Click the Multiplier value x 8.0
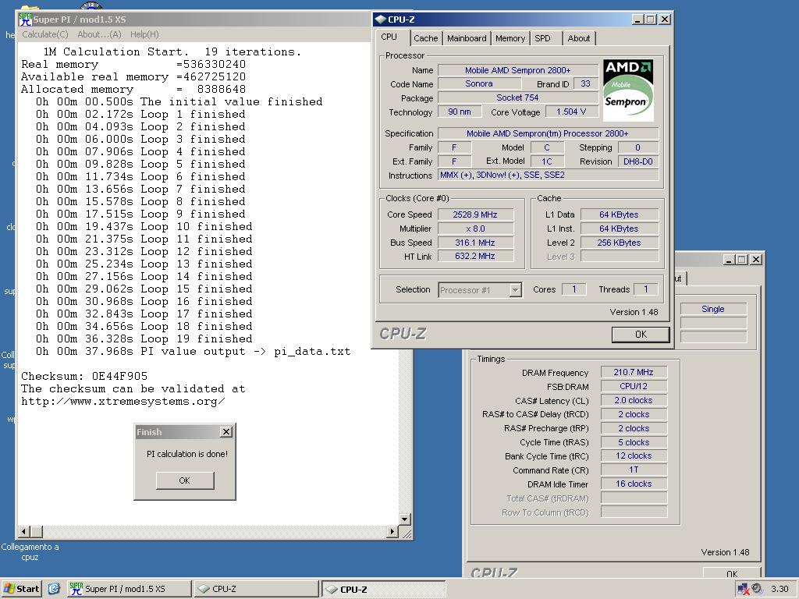This screenshot has height=599, width=799. point(475,229)
